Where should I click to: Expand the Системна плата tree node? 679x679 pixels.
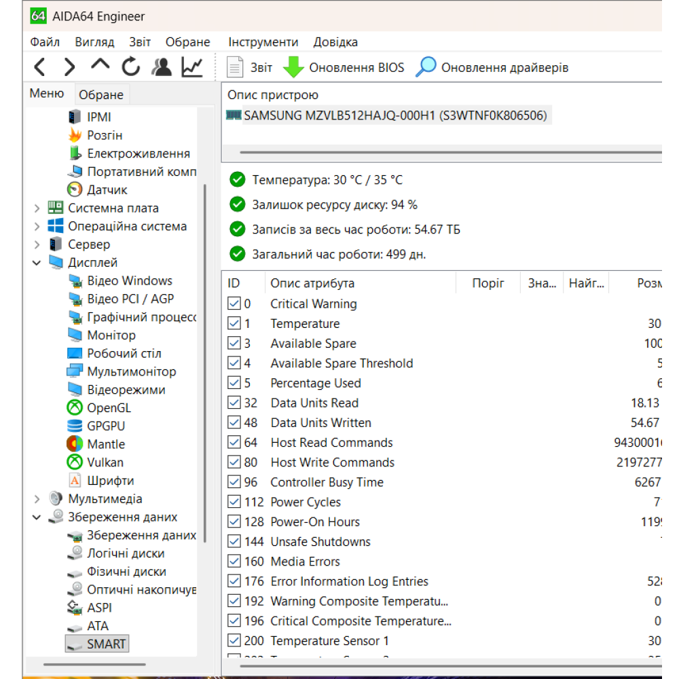[37, 208]
